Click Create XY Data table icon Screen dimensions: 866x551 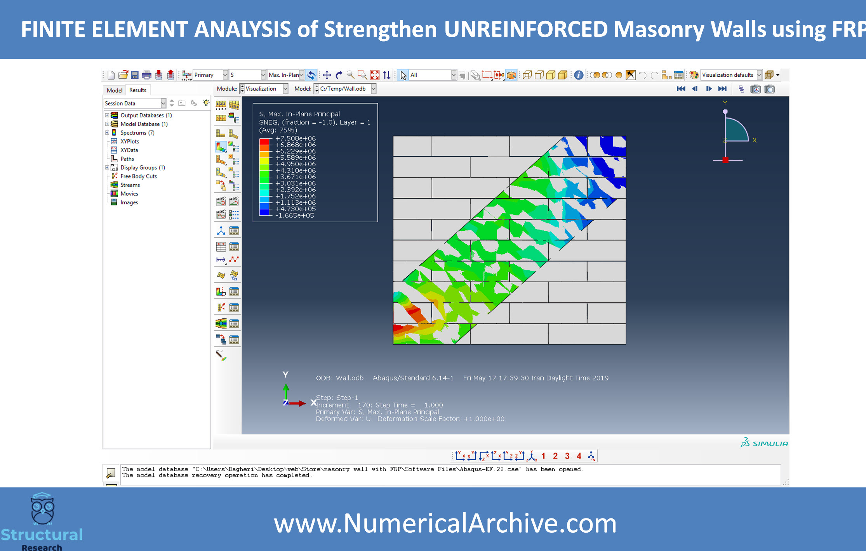(x=221, y=247)
